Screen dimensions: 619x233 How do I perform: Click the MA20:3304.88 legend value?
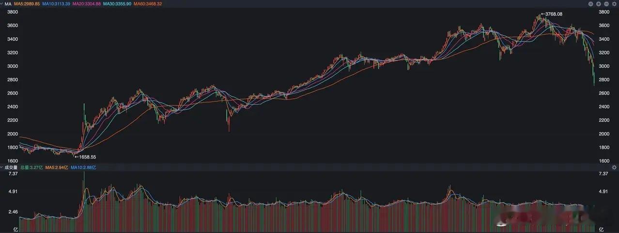tap(87, 3)
